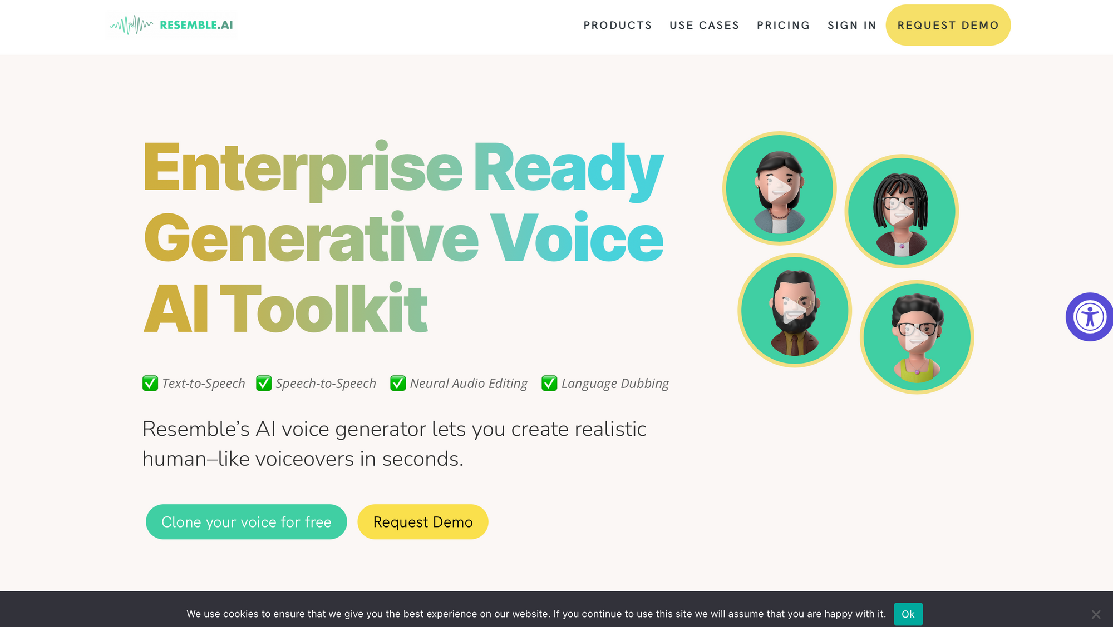Click Clone your voice for free button
This screenshot has width=1113, height=627.
(x=246, y=521)
